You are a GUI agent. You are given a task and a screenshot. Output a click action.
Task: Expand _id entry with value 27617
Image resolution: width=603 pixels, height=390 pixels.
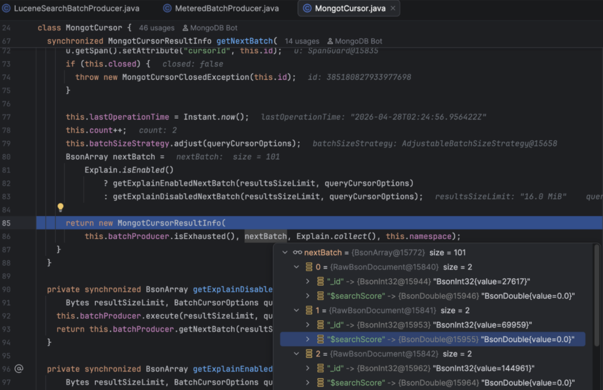click(307, 282)
